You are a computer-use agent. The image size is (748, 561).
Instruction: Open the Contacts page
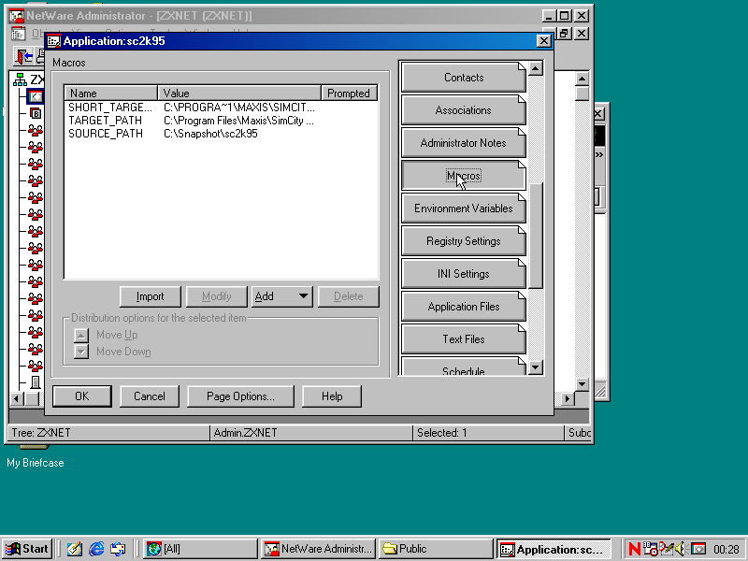[x=463, y=78]
